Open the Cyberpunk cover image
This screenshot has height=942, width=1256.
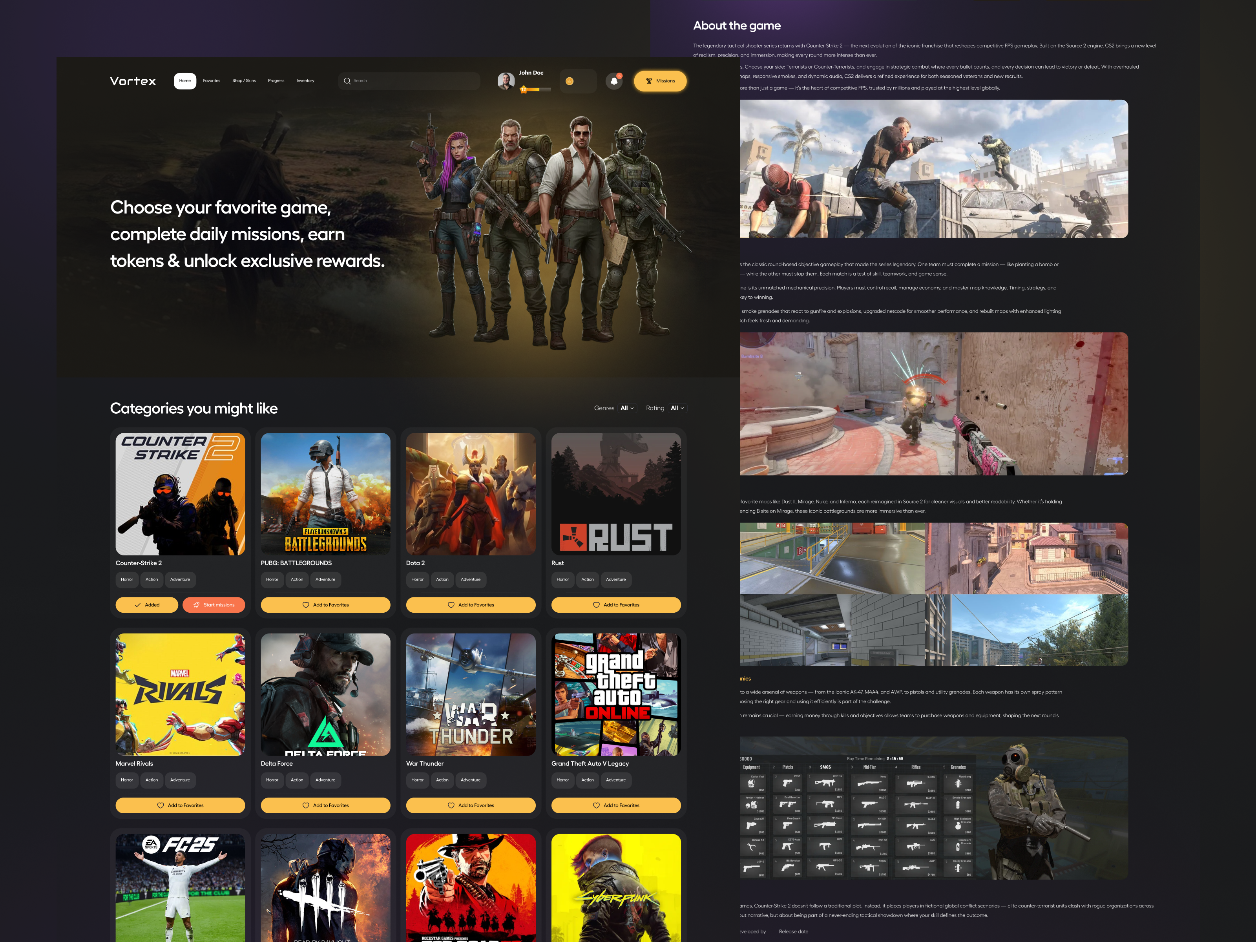616,887
